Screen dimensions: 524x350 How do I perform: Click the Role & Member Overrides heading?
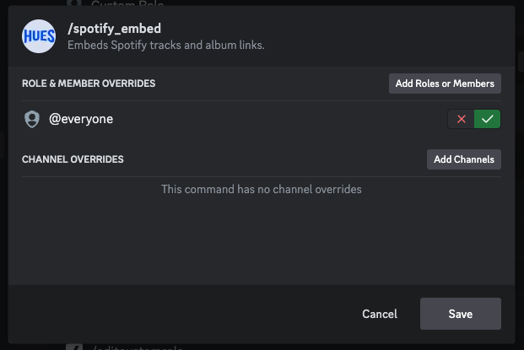pyautogui.click(x=89, y=83)
